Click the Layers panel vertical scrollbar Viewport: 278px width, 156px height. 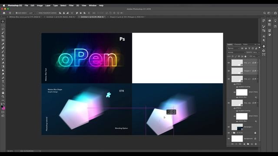point(260,100)
